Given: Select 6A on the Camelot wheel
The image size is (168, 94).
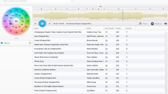Looking at the screenshot, I should pyautogui.click(x=16, y=27).
